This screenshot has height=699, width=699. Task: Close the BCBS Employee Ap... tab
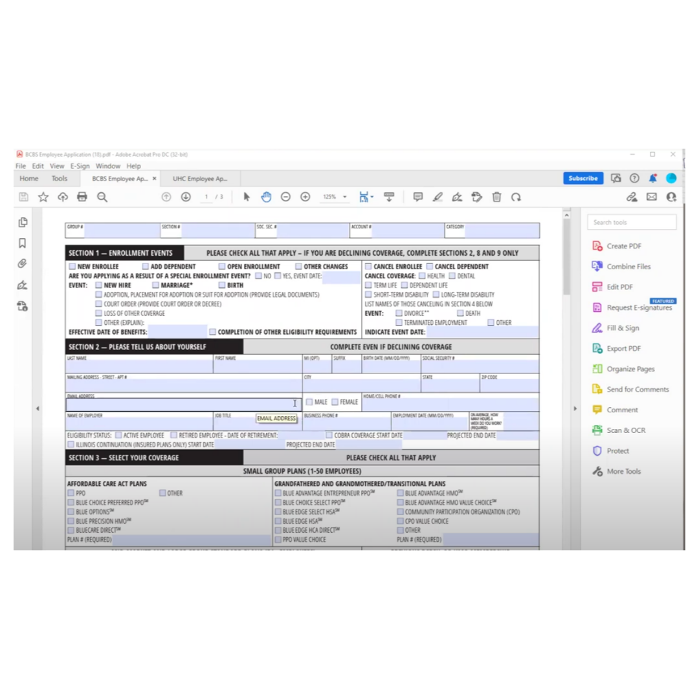154,179
